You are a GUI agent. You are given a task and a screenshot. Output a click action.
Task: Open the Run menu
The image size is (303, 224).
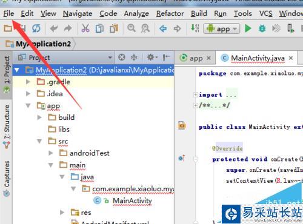point(220,13)
